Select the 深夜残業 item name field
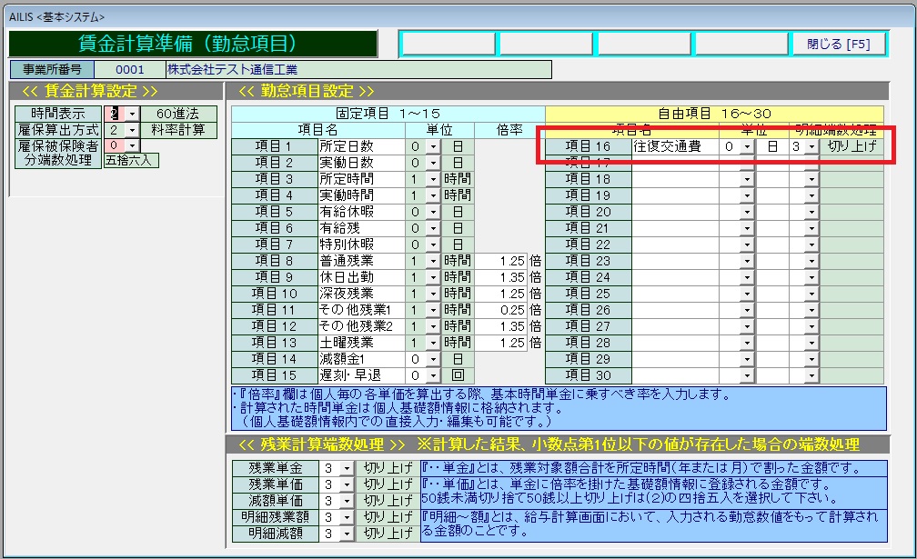The width and height of the screenshot is (917, 559). tap(360, 294)
